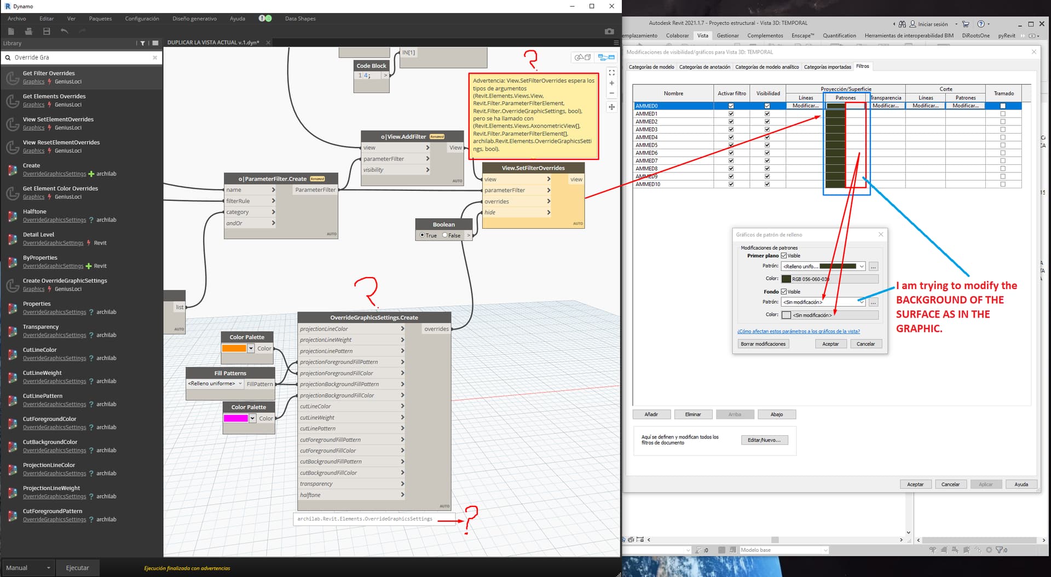The width and height of the screenshot is (1051, 577).
Task: Switch to Categorías de modelo tab
Action: coord(651,67)
